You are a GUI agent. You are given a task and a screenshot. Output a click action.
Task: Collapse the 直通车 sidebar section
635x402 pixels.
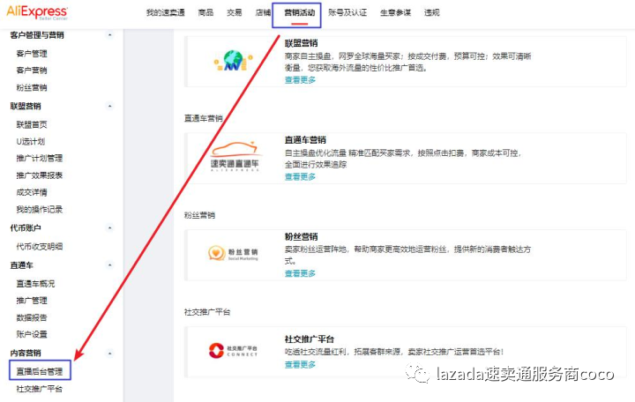click(x=109, y=265)
